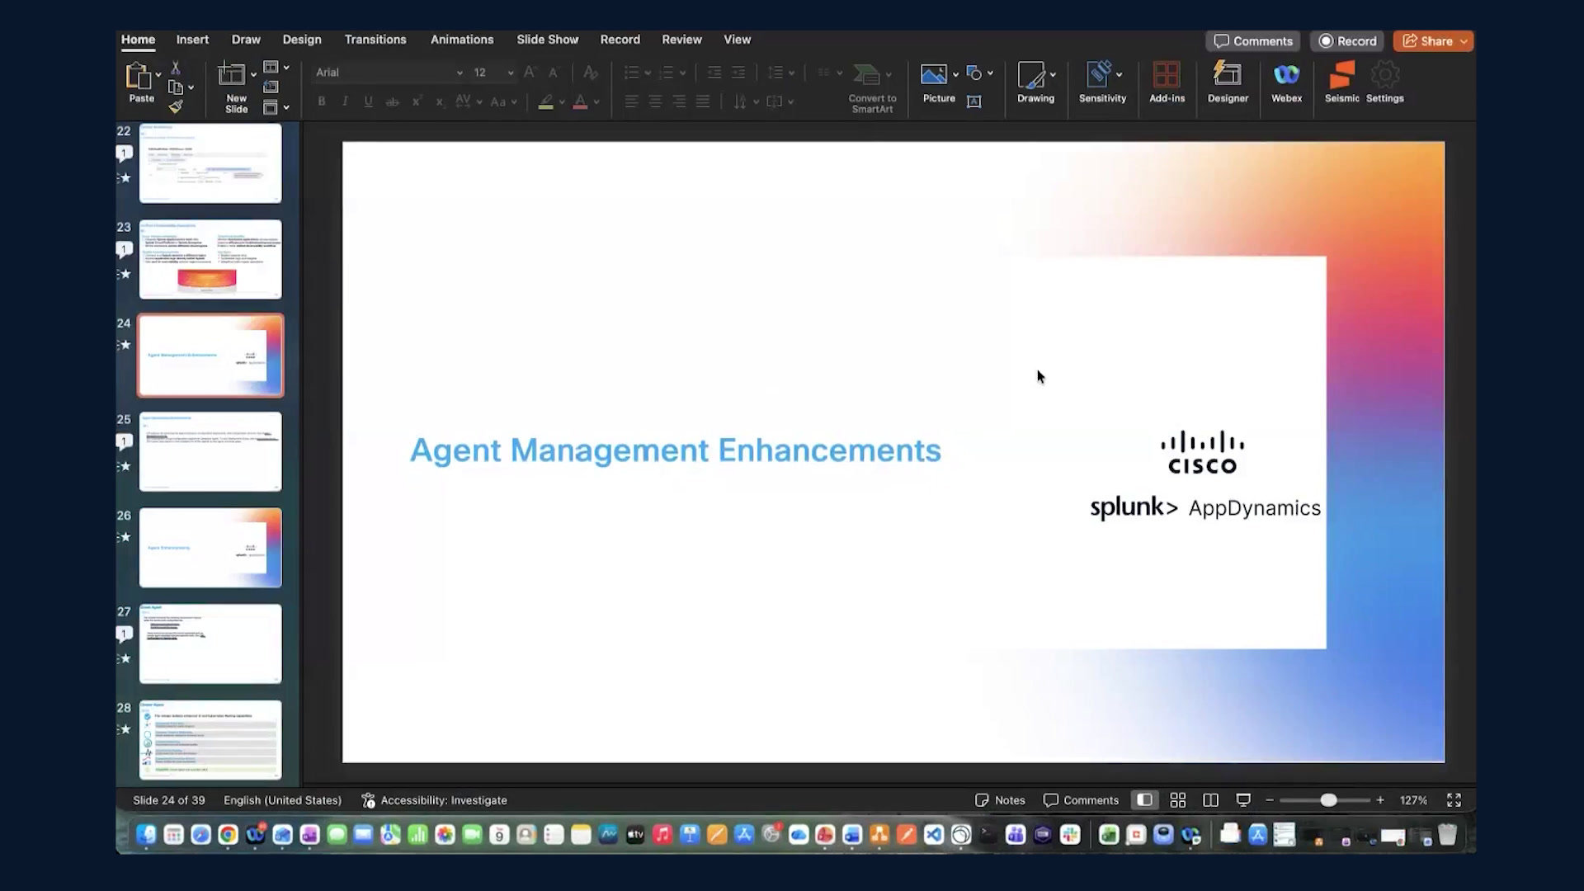The height and width of the screenshot is (891, 1584).
Task: Open Comments pane from status bar
Action: point(1081,800)
